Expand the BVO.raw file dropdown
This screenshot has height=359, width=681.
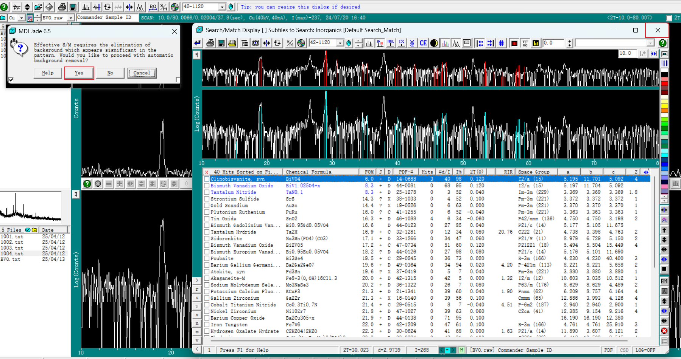tap(70, 18)
